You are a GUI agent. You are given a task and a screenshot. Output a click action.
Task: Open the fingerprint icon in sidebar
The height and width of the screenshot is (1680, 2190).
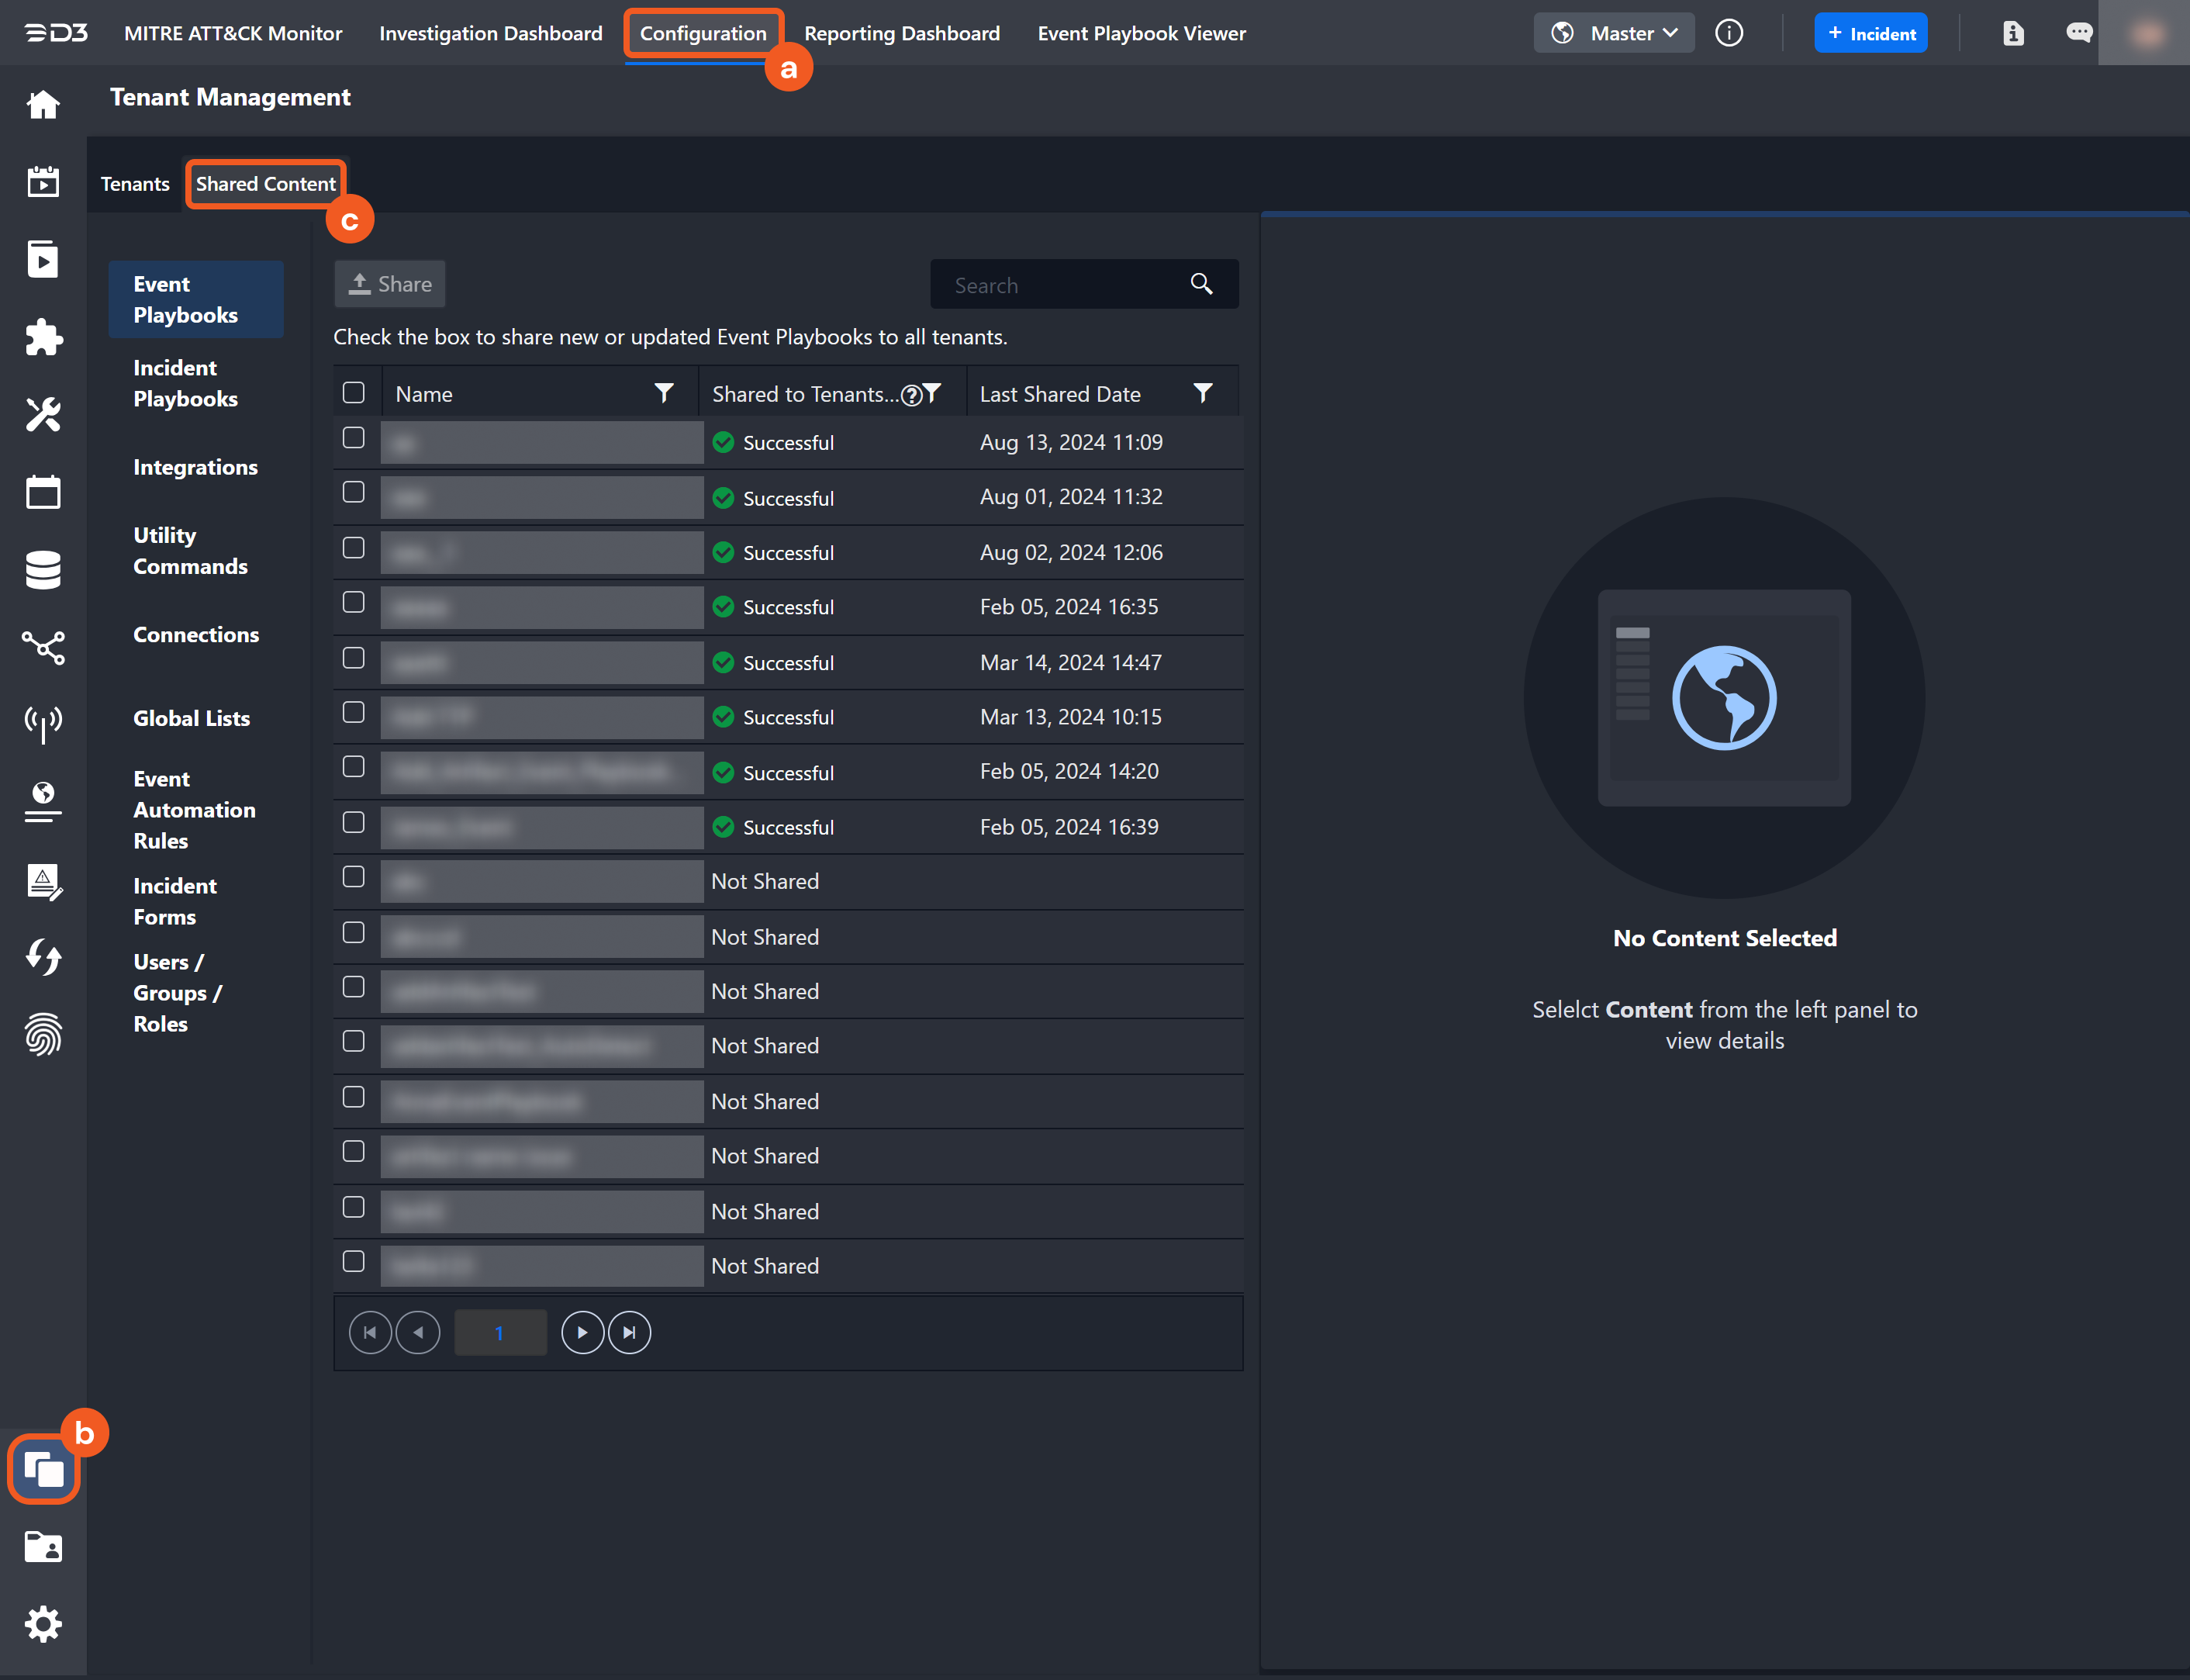tap(43, 1034)
